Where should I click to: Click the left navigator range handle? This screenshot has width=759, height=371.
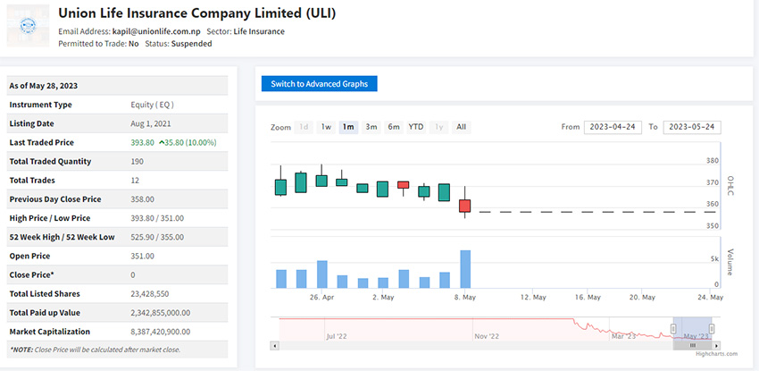click(673, 329)
